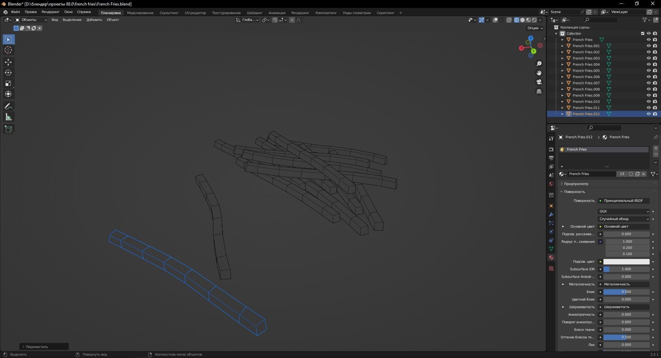Click the outliner search field
The width and height of the screenshot is (661, 358).
(601, 20)
